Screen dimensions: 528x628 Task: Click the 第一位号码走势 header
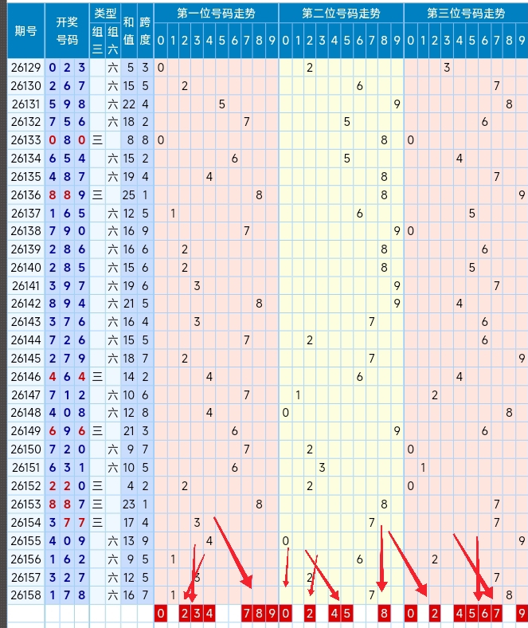pyautogui.click(x=216, y=14)
